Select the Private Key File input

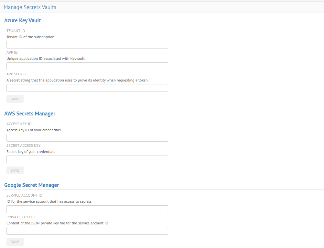coord(87,231)
